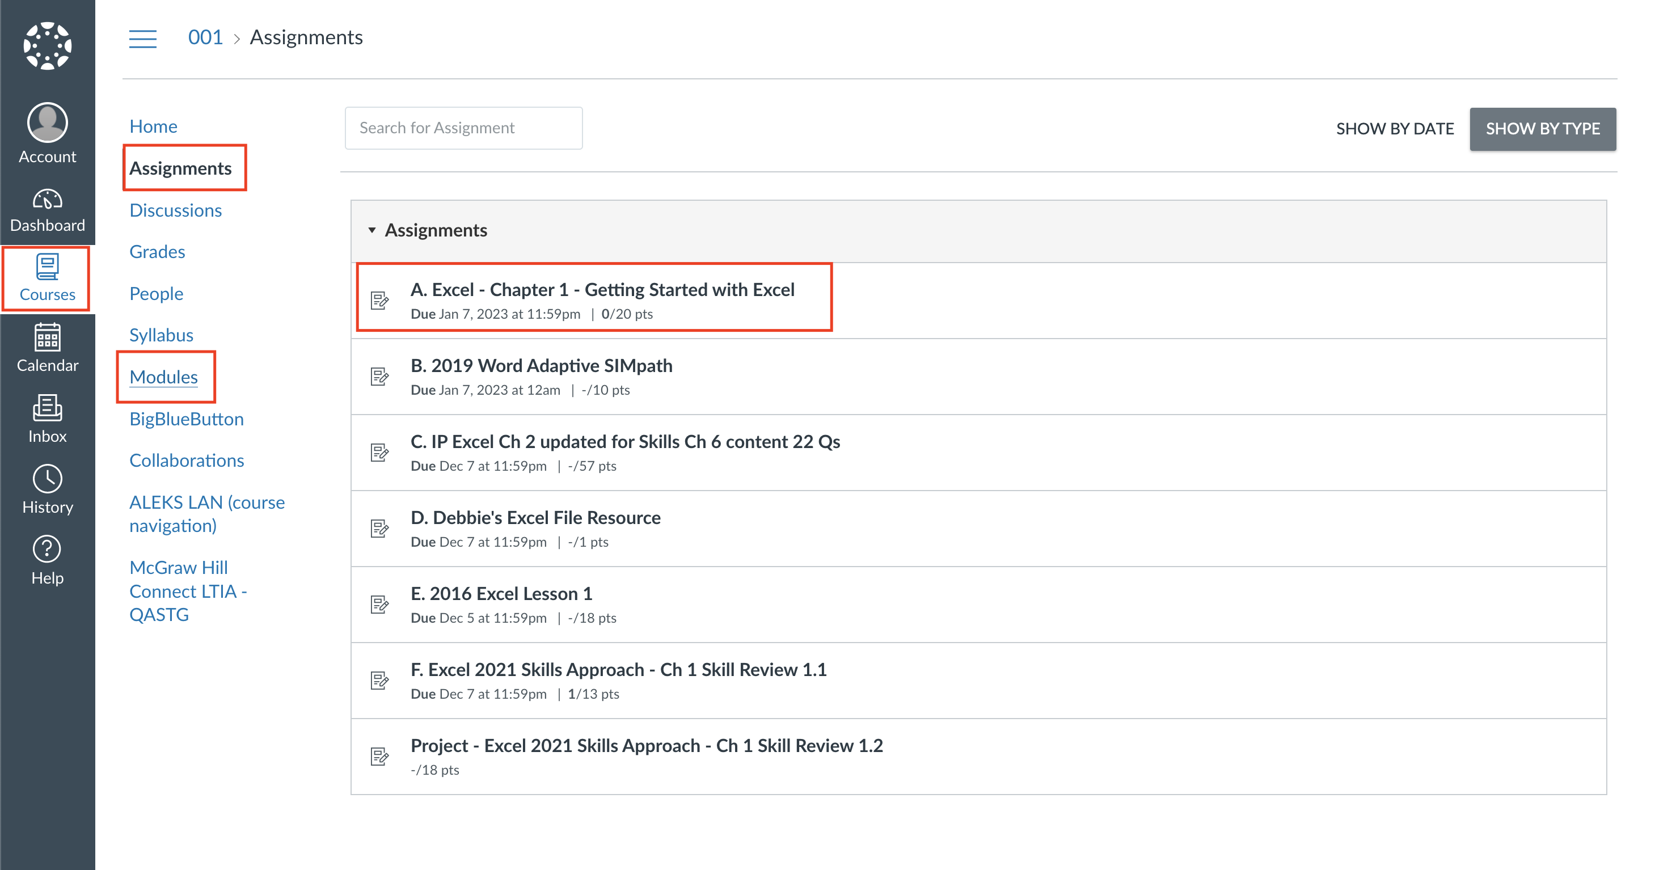Open the Account avatar icon

tap(47, 122)
